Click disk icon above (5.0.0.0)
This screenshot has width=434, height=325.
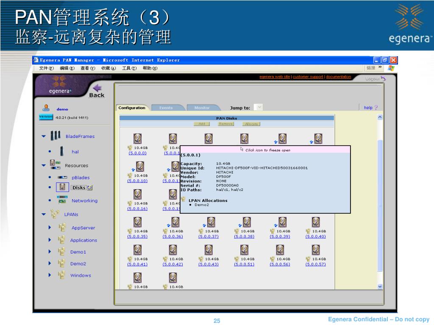(138, 139)
